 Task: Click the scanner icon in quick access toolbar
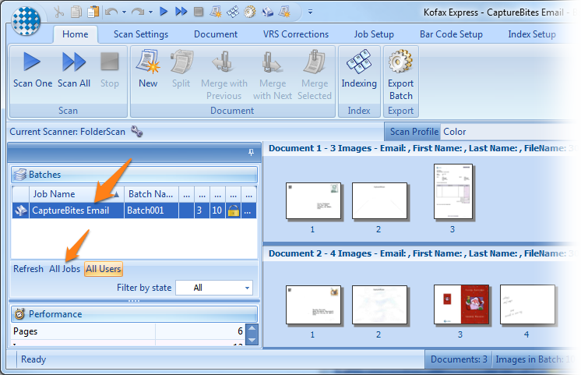(x=267, y=12)
